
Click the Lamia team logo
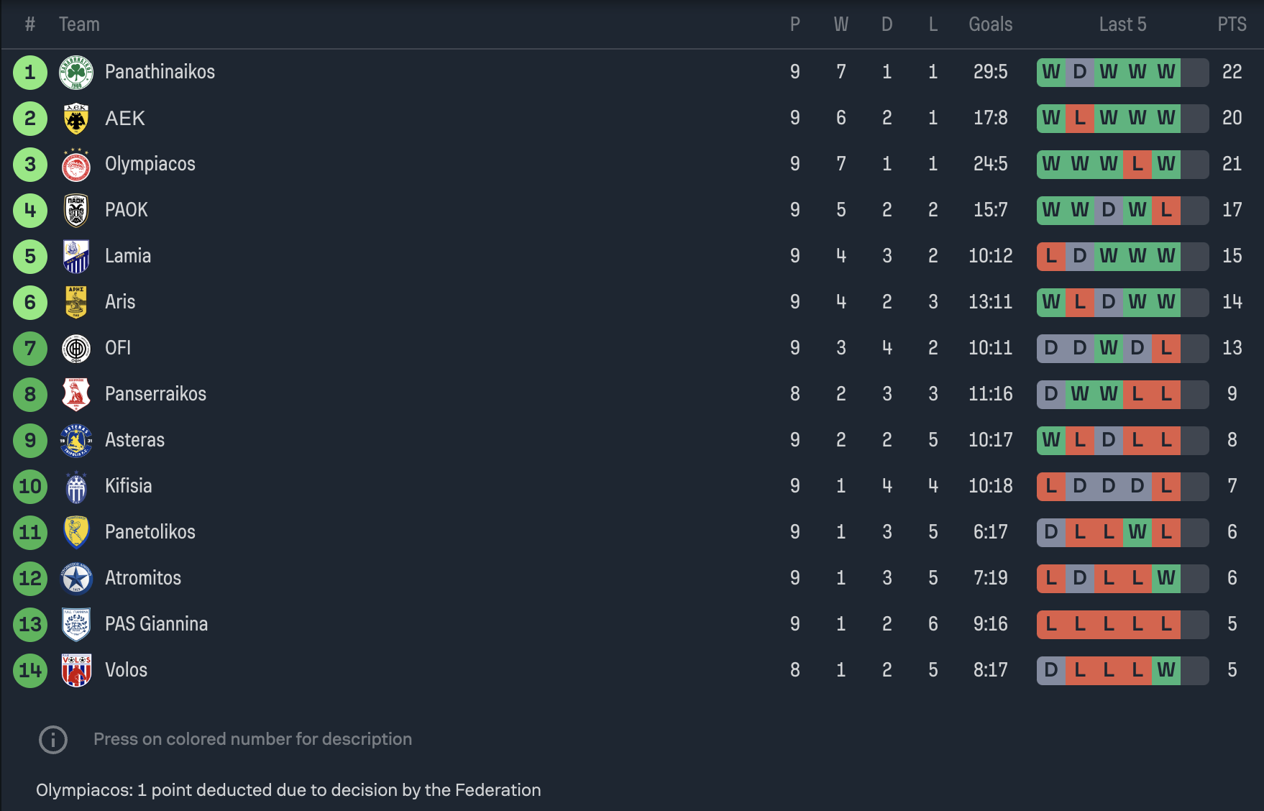coord(76,257)
